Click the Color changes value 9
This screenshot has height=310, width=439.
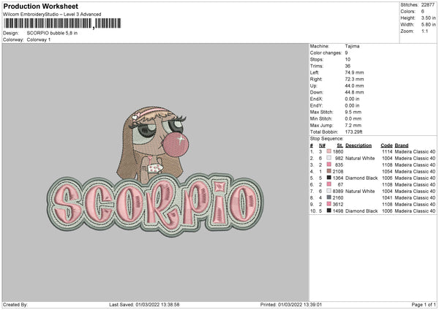coord(346,53)
